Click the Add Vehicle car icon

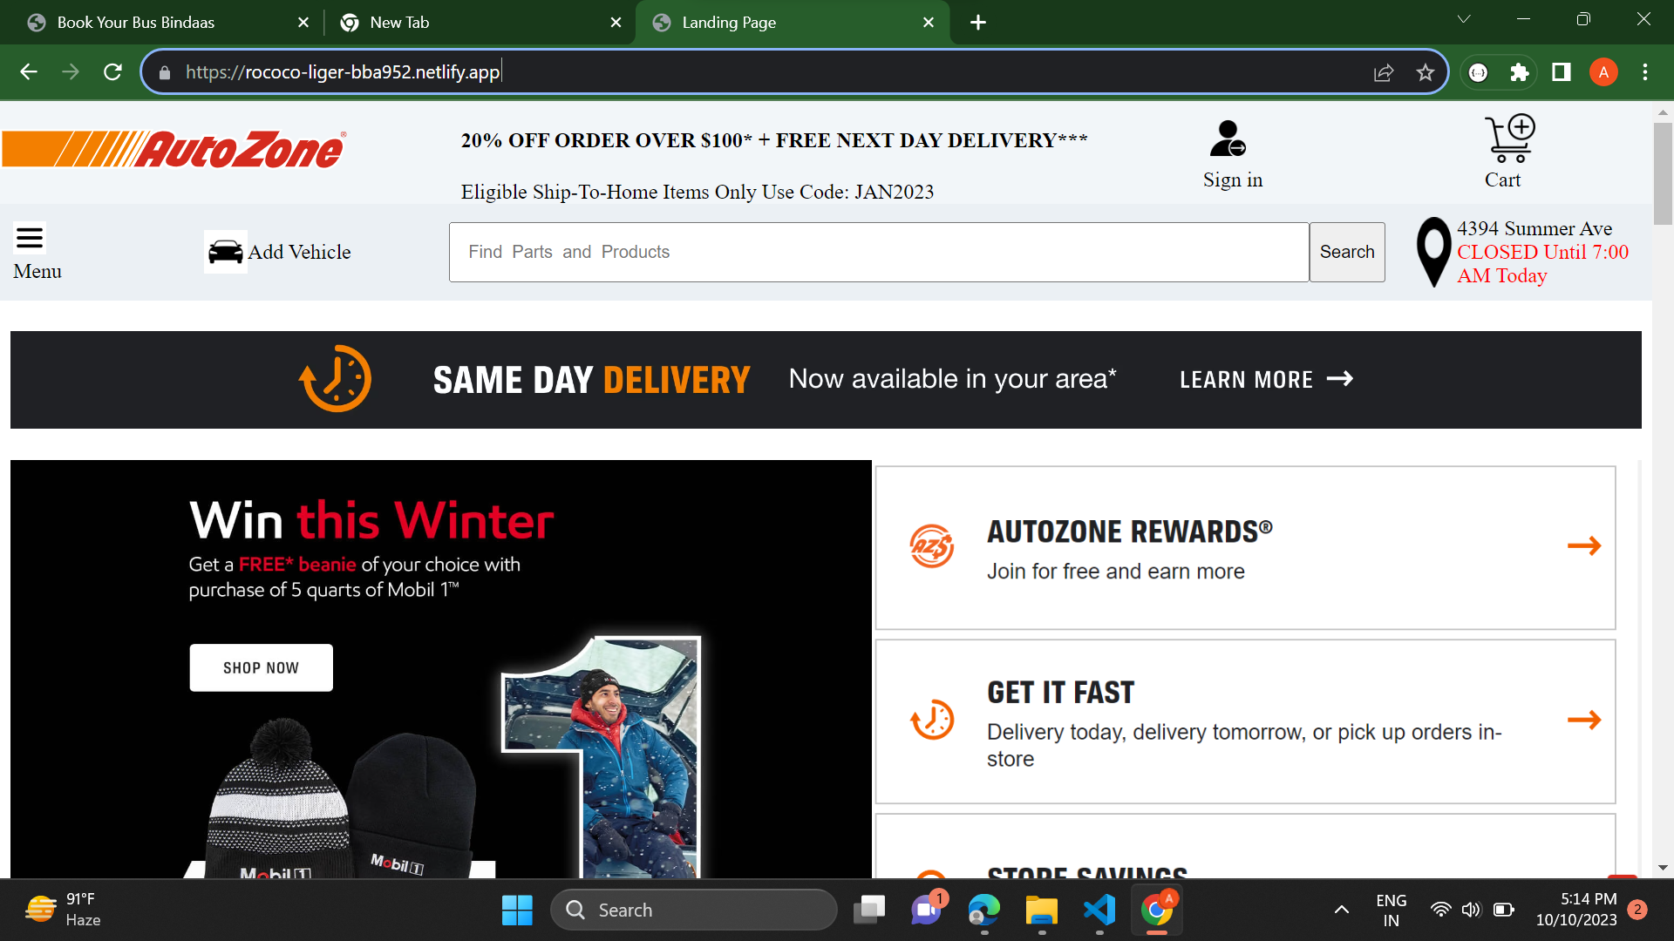(225, 252)
